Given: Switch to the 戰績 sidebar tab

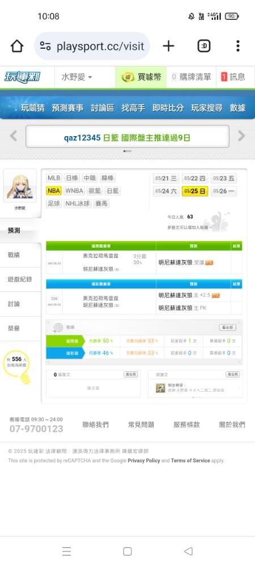Looking at the screenshot, I should pyautogui.click(x=14, y=255).
